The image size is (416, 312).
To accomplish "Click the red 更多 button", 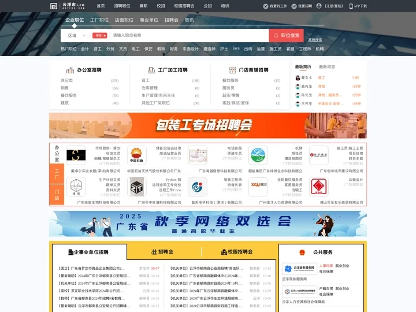I will [99, 36].
